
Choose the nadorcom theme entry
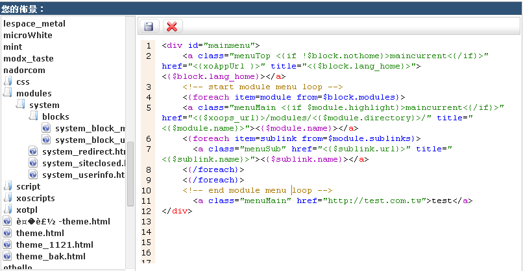[x=25, y=70]
